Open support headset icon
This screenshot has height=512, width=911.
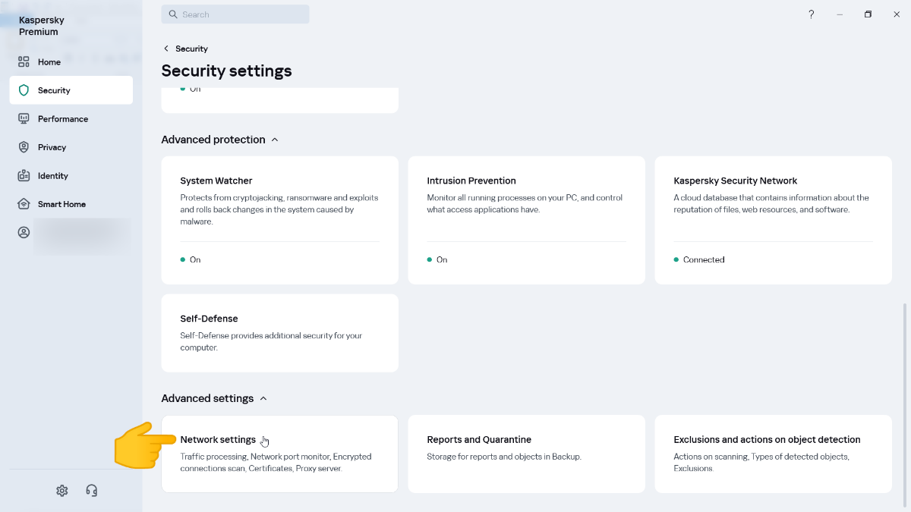click(x=92, y=491)
